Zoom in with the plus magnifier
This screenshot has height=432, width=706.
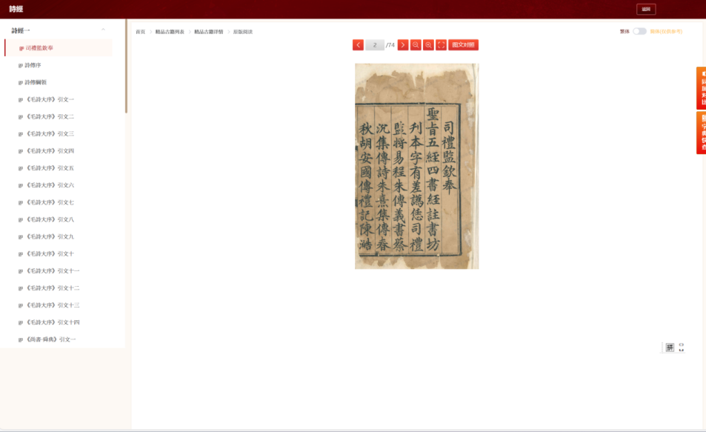click(428, 45)
